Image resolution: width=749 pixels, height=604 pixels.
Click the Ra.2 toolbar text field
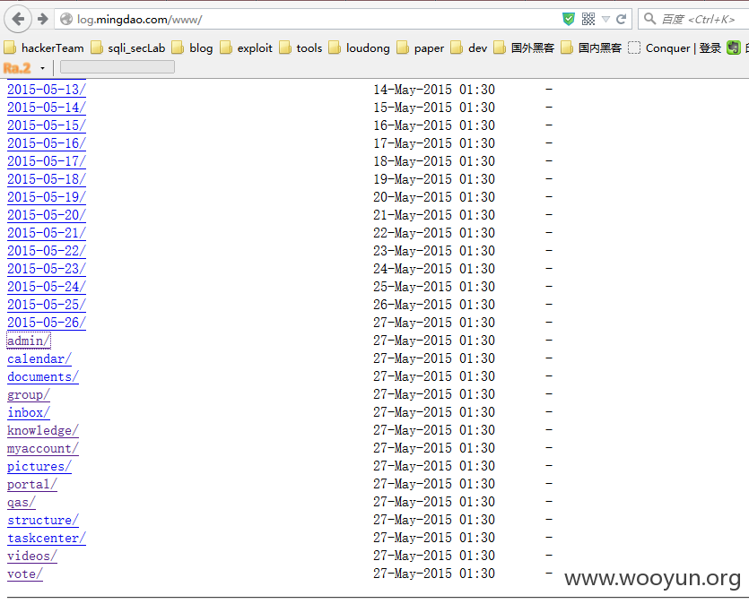pos(118,67)
